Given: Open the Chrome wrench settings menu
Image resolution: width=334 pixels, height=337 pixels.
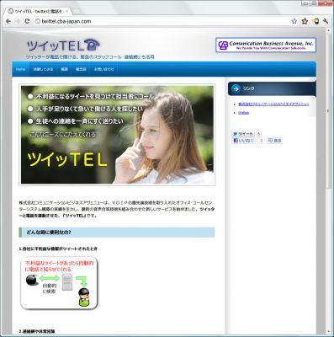Looking at the screenshot, I should (x=326, y=21).
